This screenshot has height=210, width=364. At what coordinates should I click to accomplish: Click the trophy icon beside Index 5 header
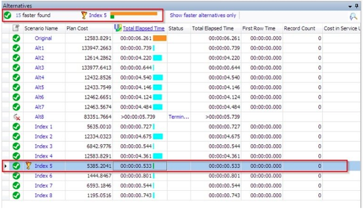point(84,16)
